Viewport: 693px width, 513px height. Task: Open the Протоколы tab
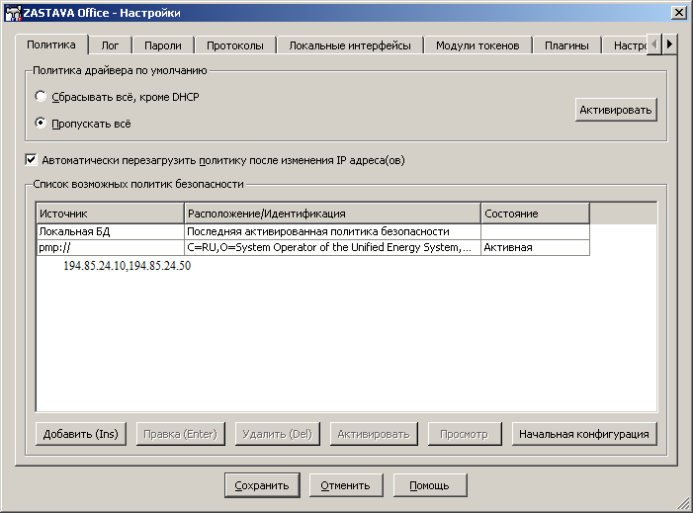coord(234,45)
